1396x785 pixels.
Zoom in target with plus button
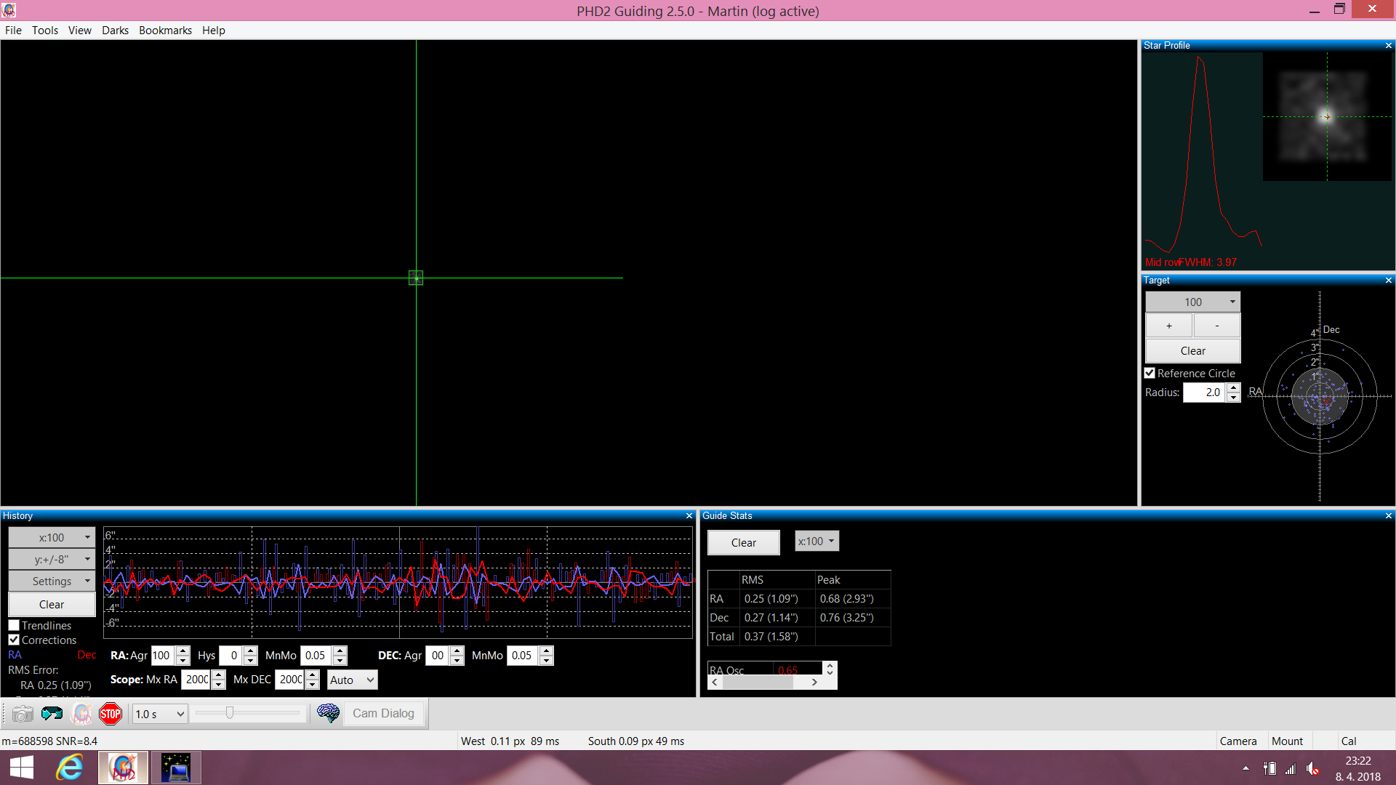1169,326
